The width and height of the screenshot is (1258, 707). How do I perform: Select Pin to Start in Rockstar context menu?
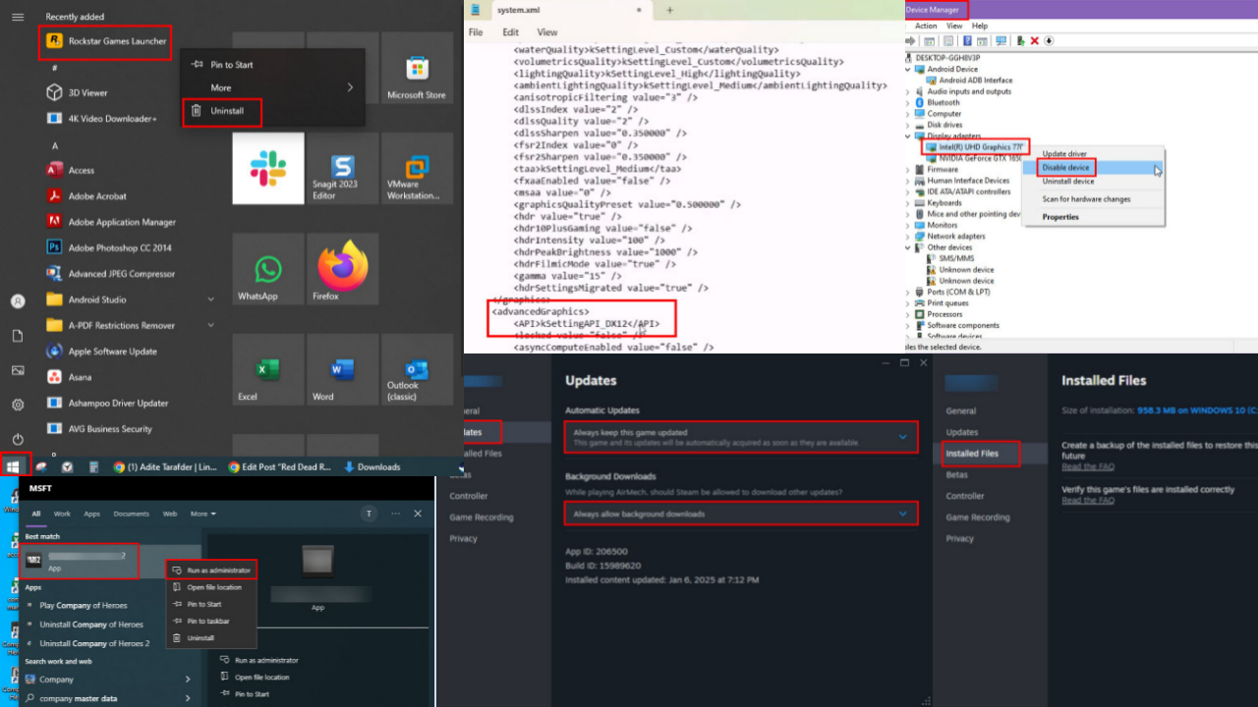coord(232,65)
